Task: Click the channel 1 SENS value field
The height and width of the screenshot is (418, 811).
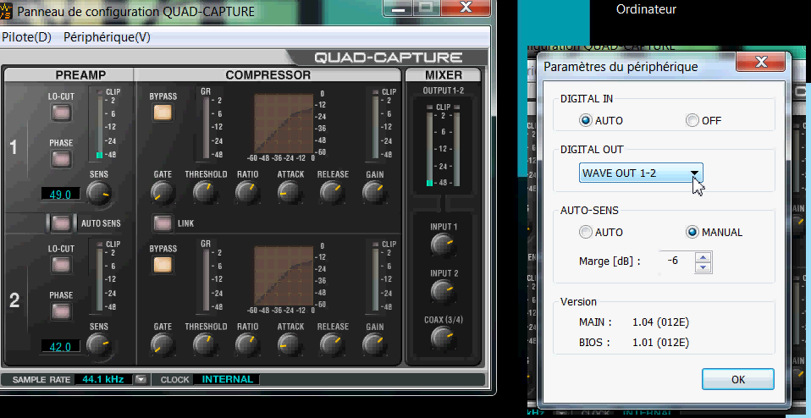Action: point(62,195)
